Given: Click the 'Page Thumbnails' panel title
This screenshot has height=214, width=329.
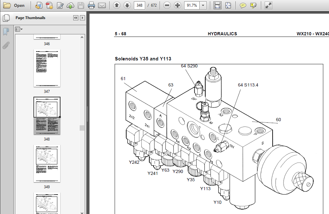Looking at the screenshot, I should pos(31,18).
